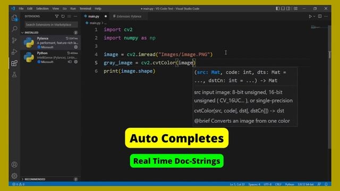Image resolution: width=340 pixels, height=191 pixels.
Task: Select the Python extension entry
Action: click(50, 57)
